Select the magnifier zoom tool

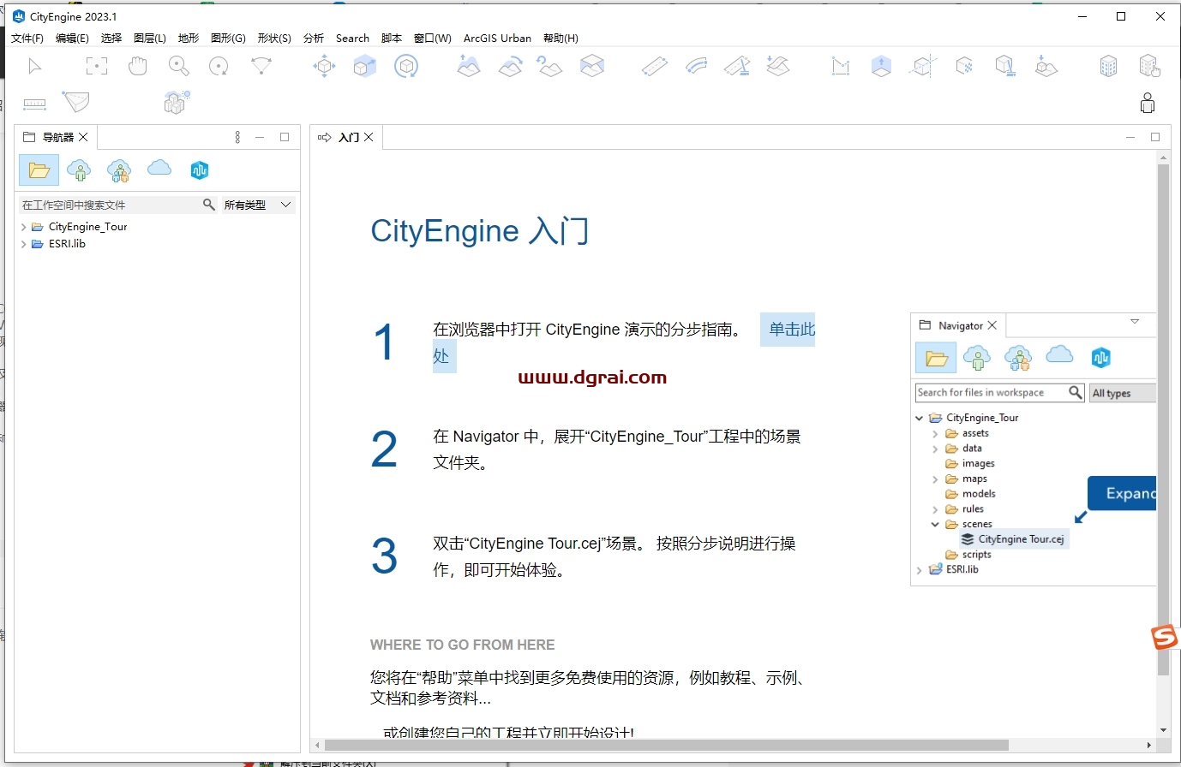tap(178, 66)
